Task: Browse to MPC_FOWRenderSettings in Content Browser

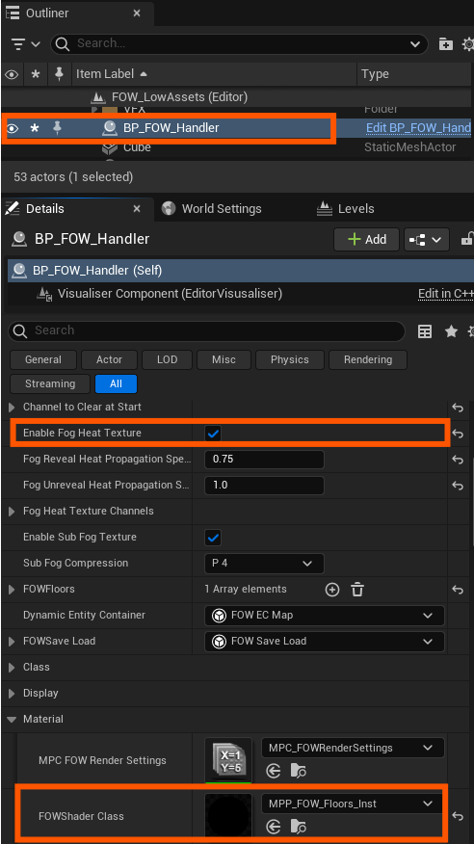Action: (298, 772)
